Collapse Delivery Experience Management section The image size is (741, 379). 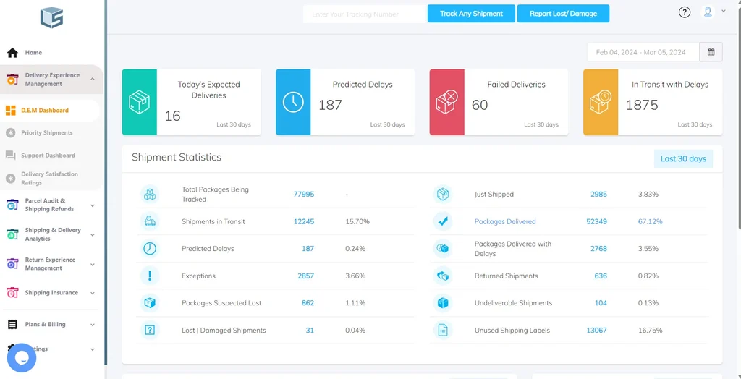point(93,80)
